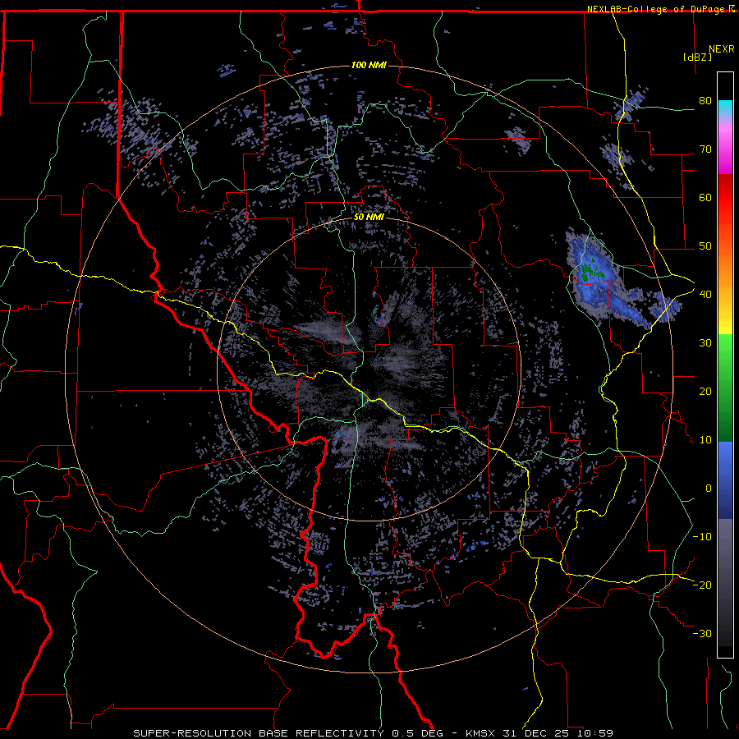This screenshot has width=739, height=739.
Task: Click the 100 NMI range ring label
Action: tap(369, 65)
